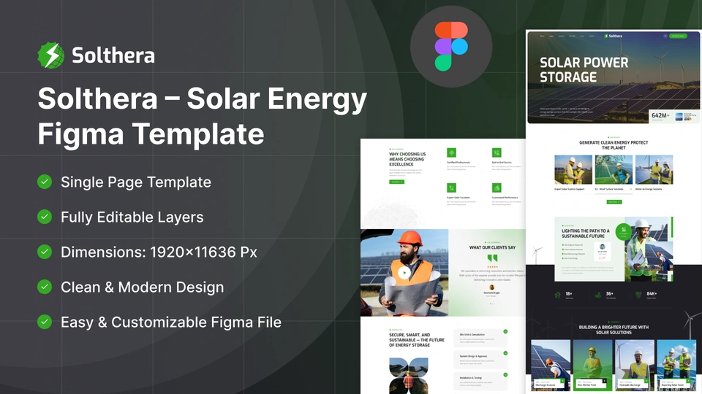
Task: Click the Solar Power Storage hero heading
Action: tap(584, 70)
